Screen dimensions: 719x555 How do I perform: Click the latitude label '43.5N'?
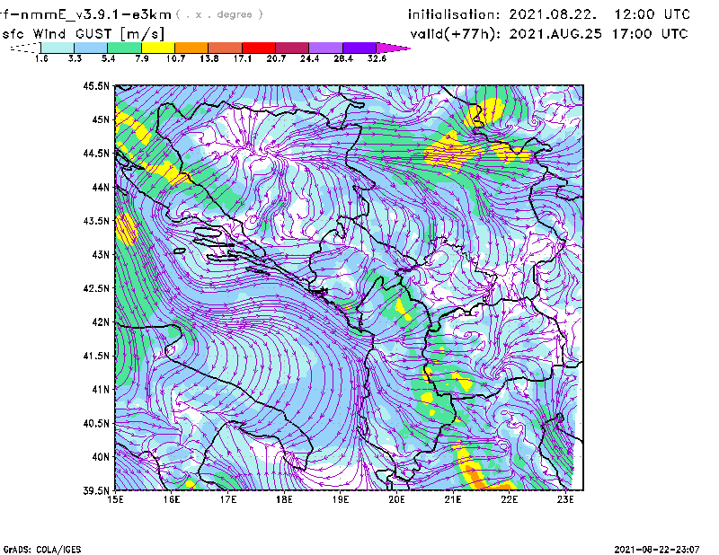[x=96, y=221]
